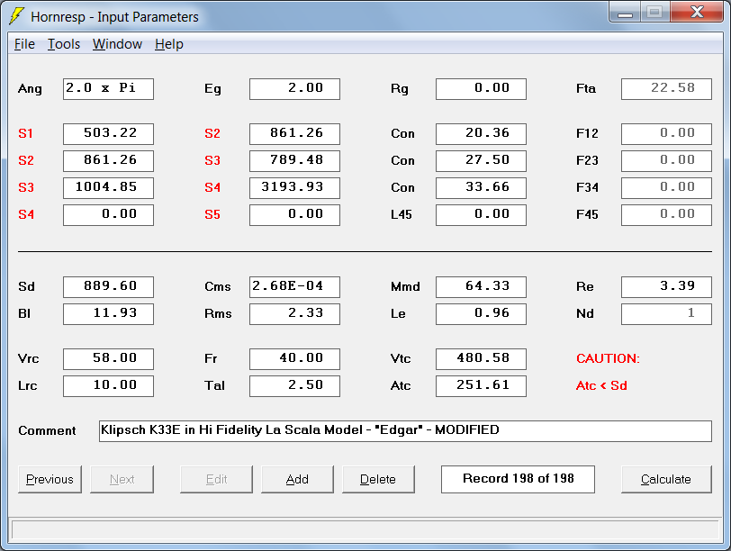This screenshot has height=551, width=731.
Task: Select the F12 field
Action: tap(666, 134)
